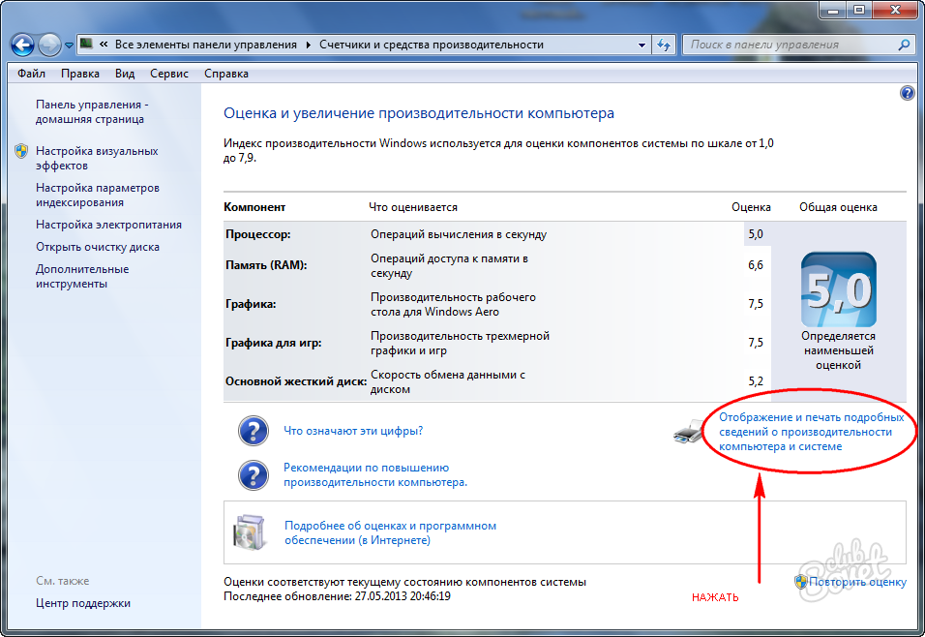
Task: Click the refresh button next to address bar
Action: coord(664,45)
